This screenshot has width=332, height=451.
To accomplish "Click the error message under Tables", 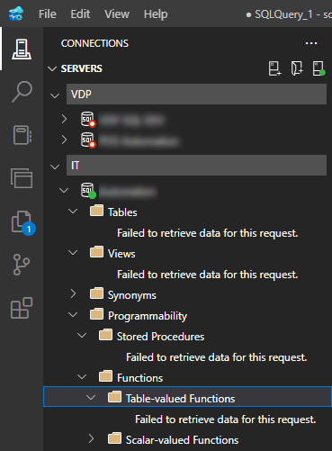I will pyautogui.click(x=208, y=233).
